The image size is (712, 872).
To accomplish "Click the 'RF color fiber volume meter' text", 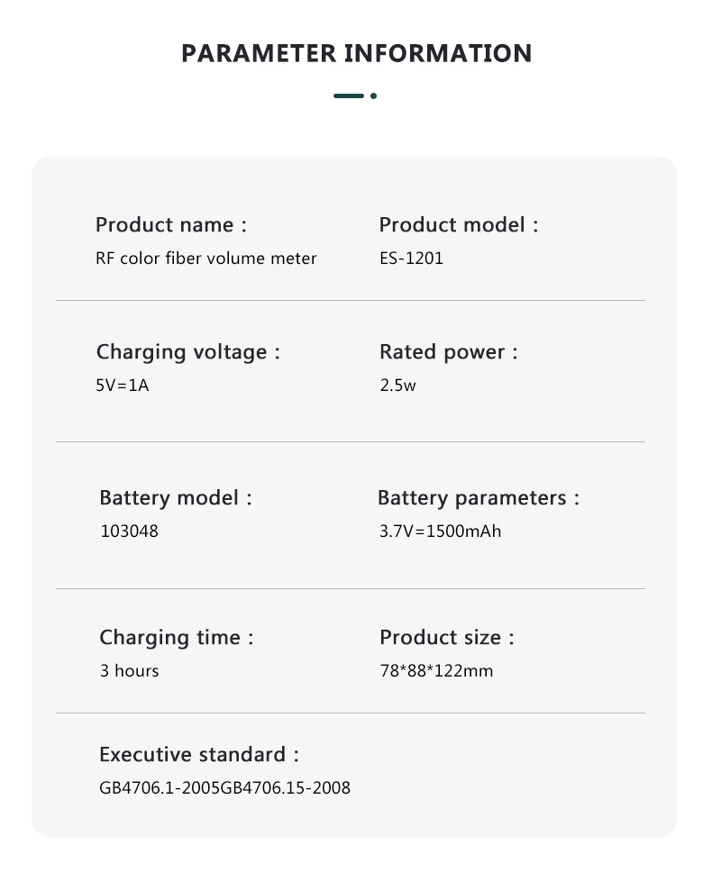I will point(206,259).
